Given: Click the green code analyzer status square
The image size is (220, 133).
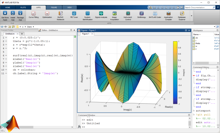Looking at the screenshot, I should (75, 37).
